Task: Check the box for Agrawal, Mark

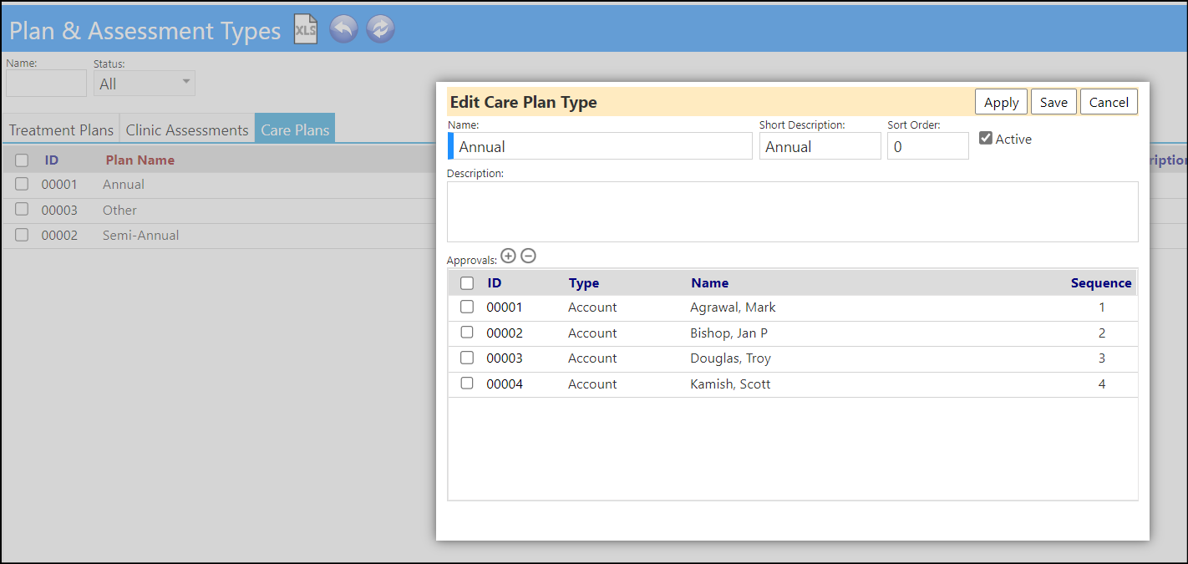Action: click(467, 307)
